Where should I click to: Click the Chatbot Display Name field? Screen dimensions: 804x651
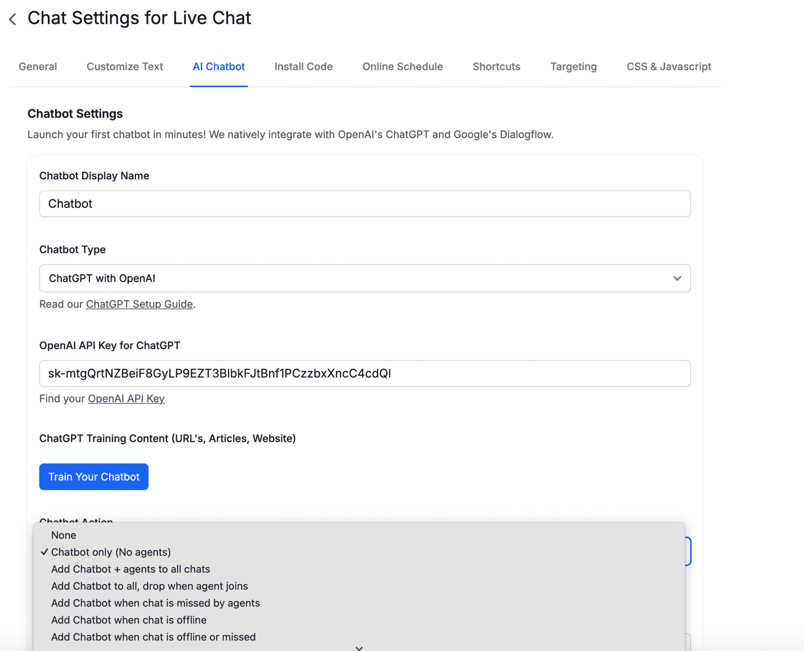(365, 204)
